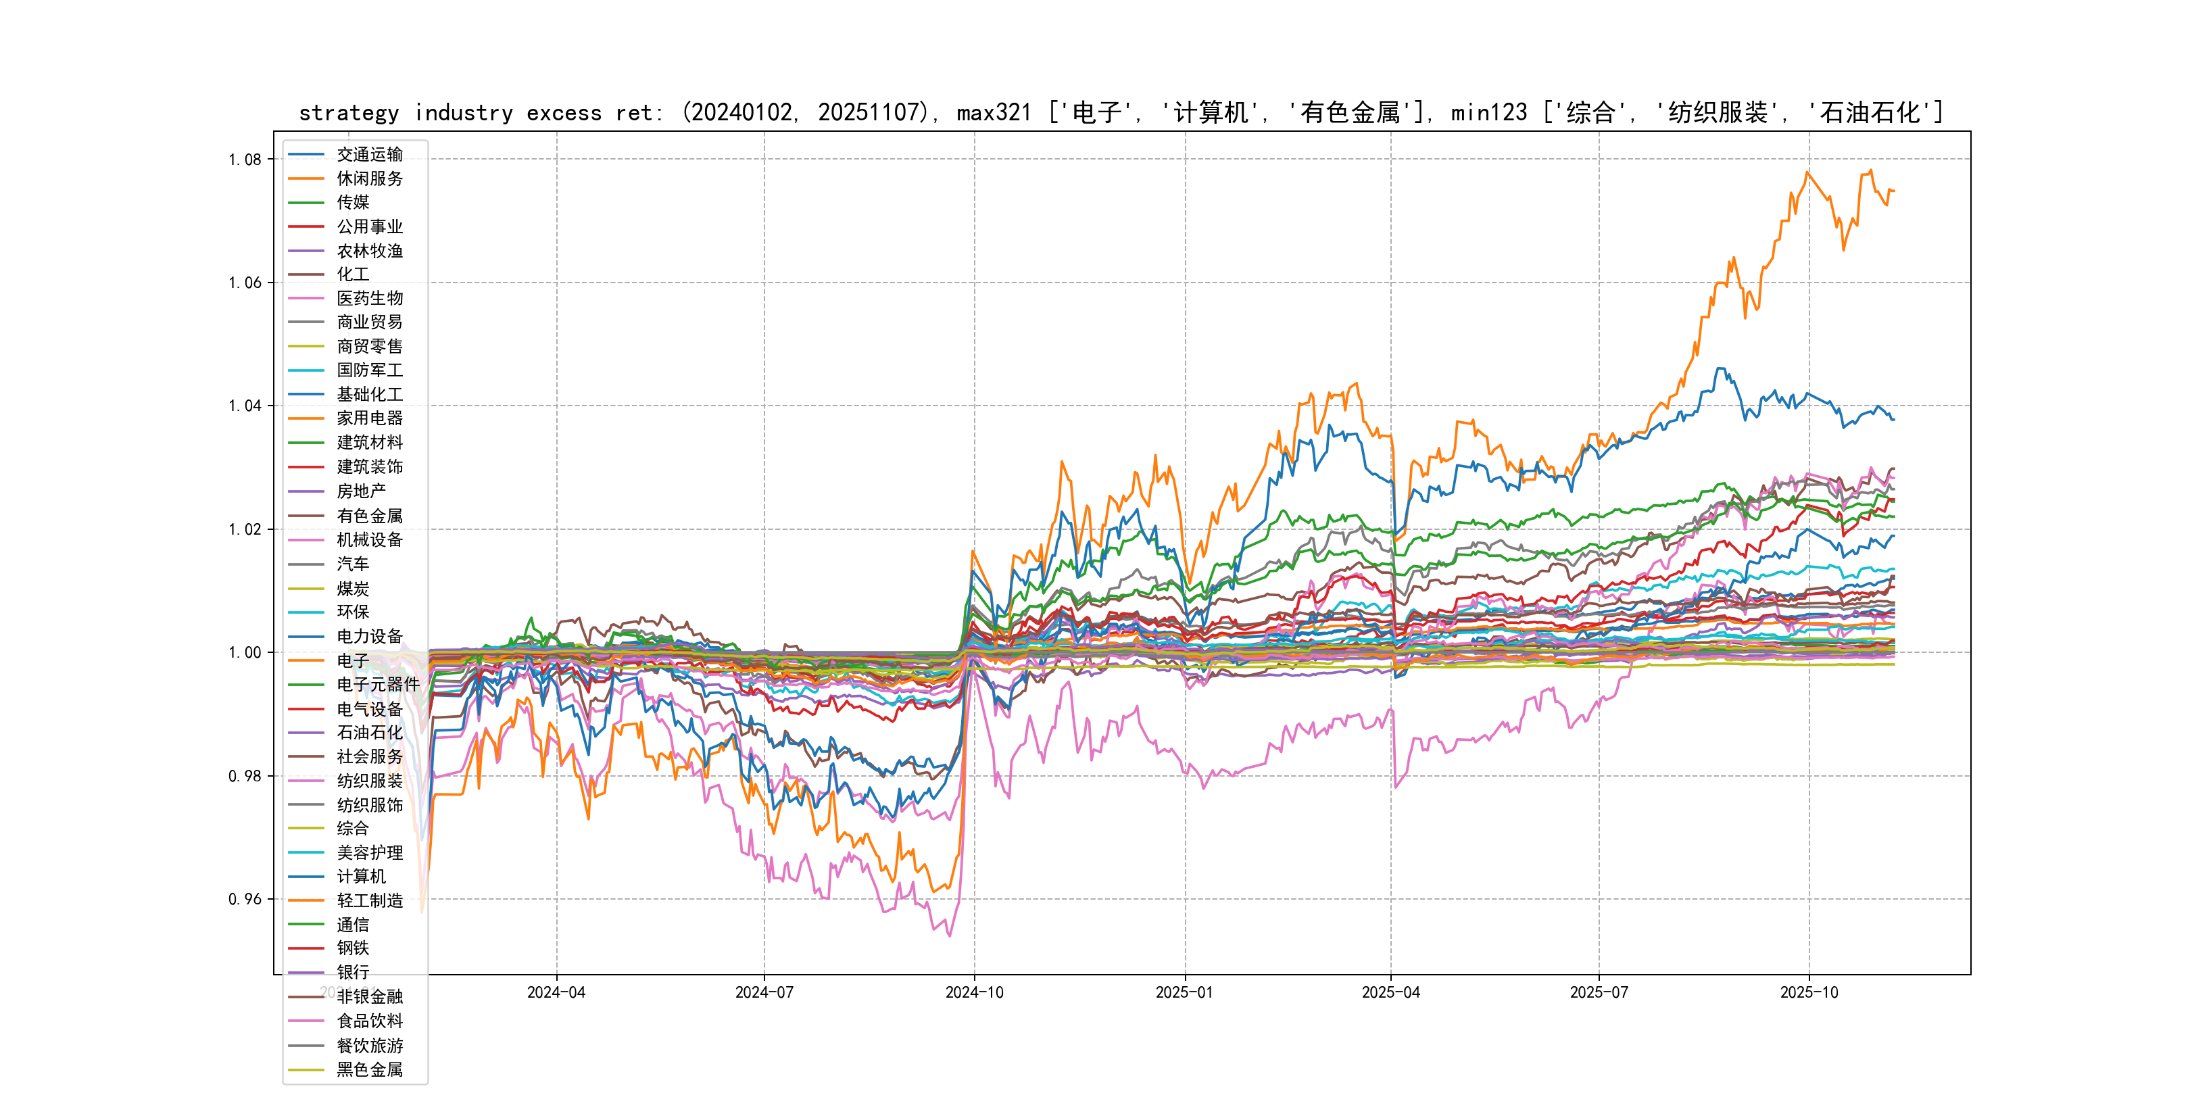Click the 石油石化 legend entry
The width and height of the screenshot is (2190, 1095).
click(369, 732)
